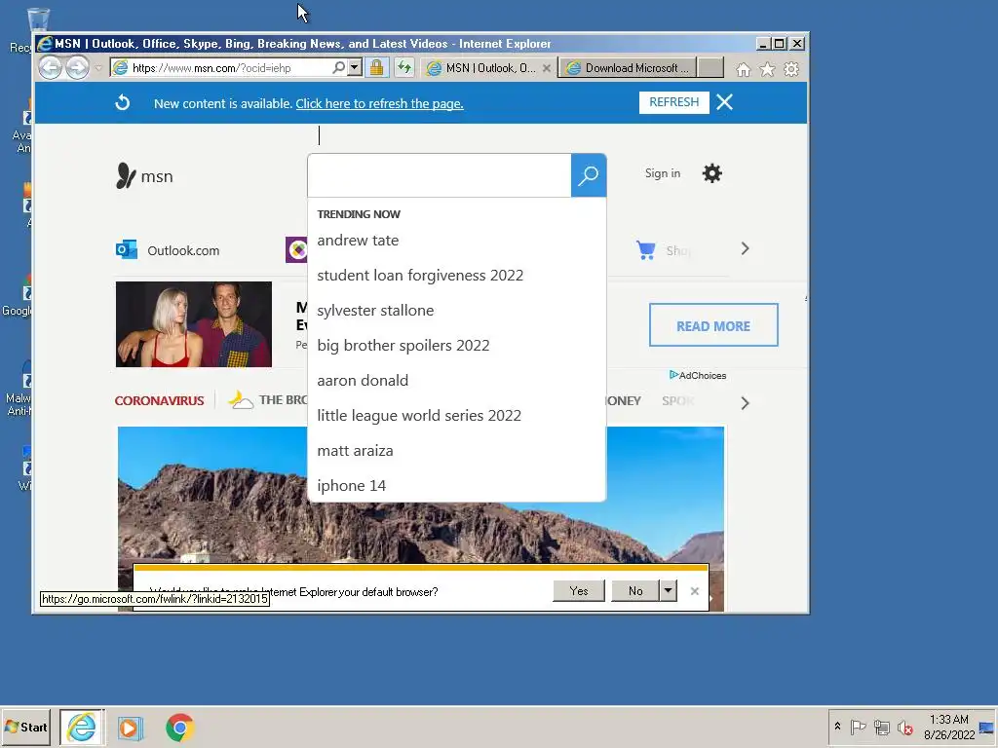Click the shopping cart icon
This screenshot has height=748, width=998.
[646, 250]
